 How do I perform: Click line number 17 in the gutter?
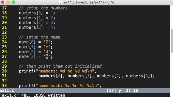[4, 8]
